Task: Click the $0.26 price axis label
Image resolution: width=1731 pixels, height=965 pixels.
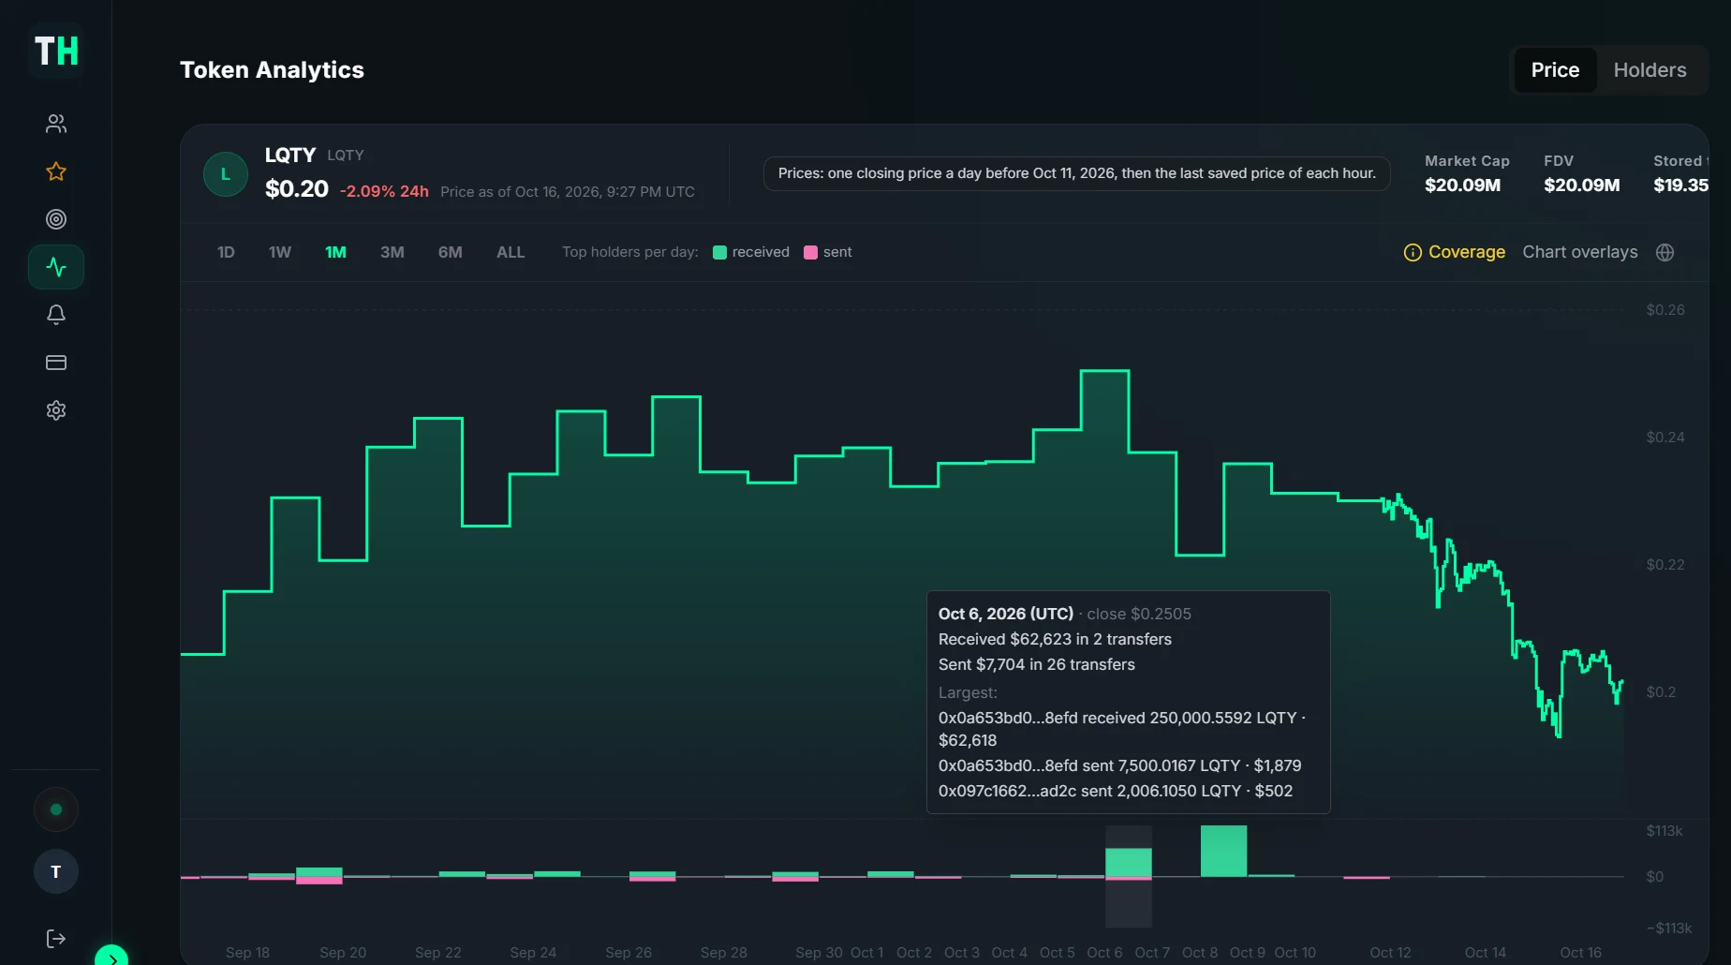Action: coord(1665,309)
